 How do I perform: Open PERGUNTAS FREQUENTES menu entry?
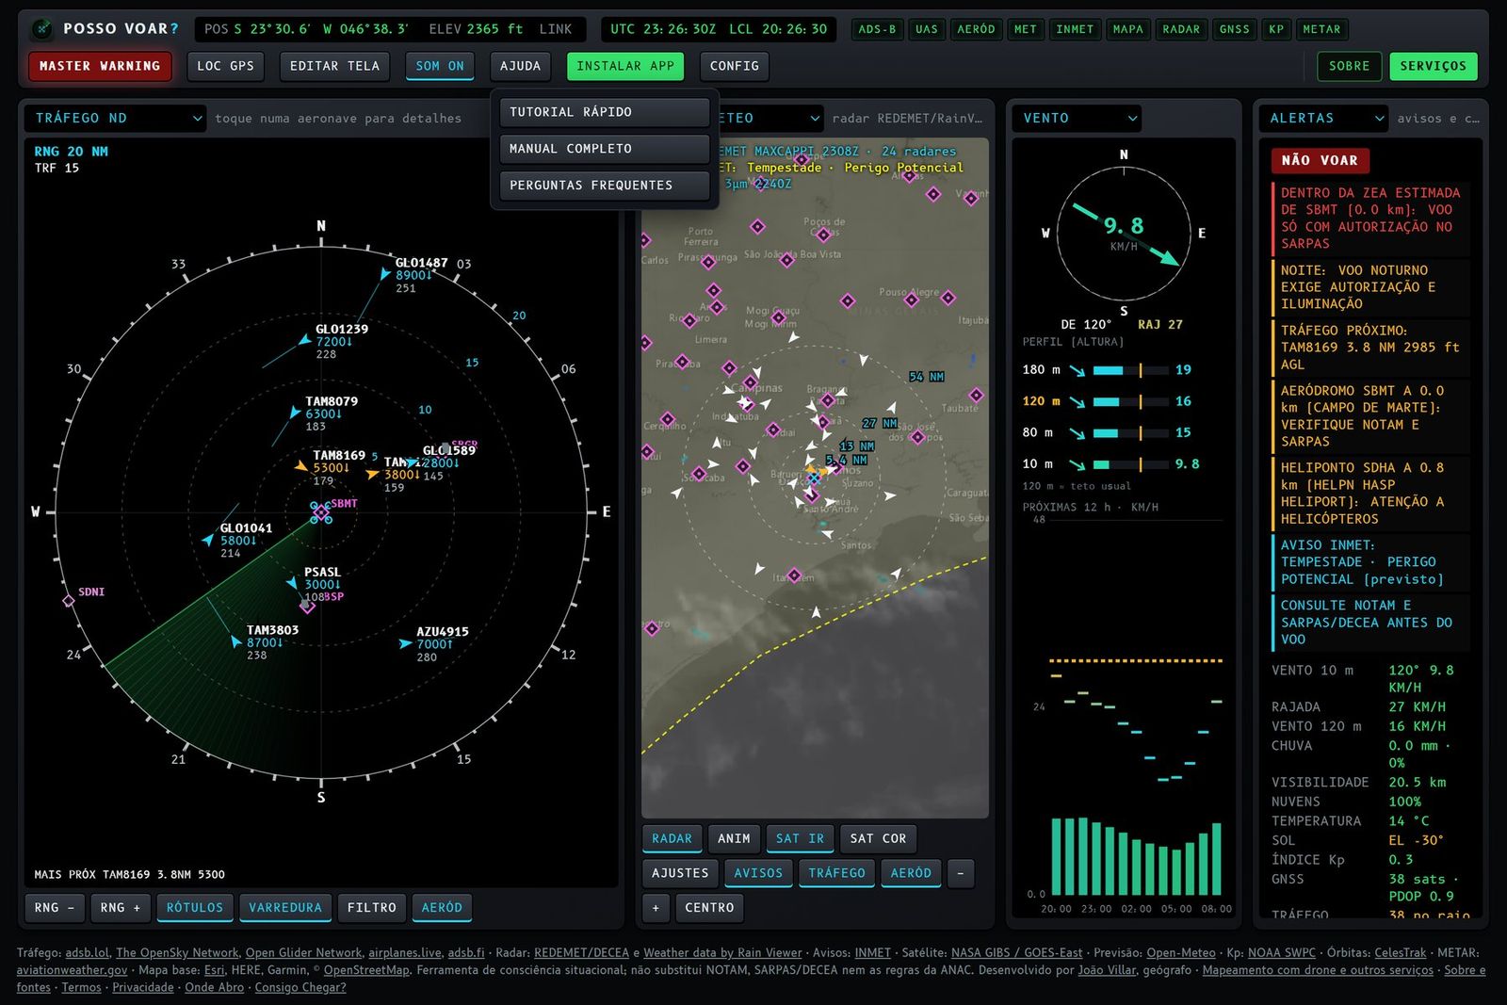coord(605,186)
